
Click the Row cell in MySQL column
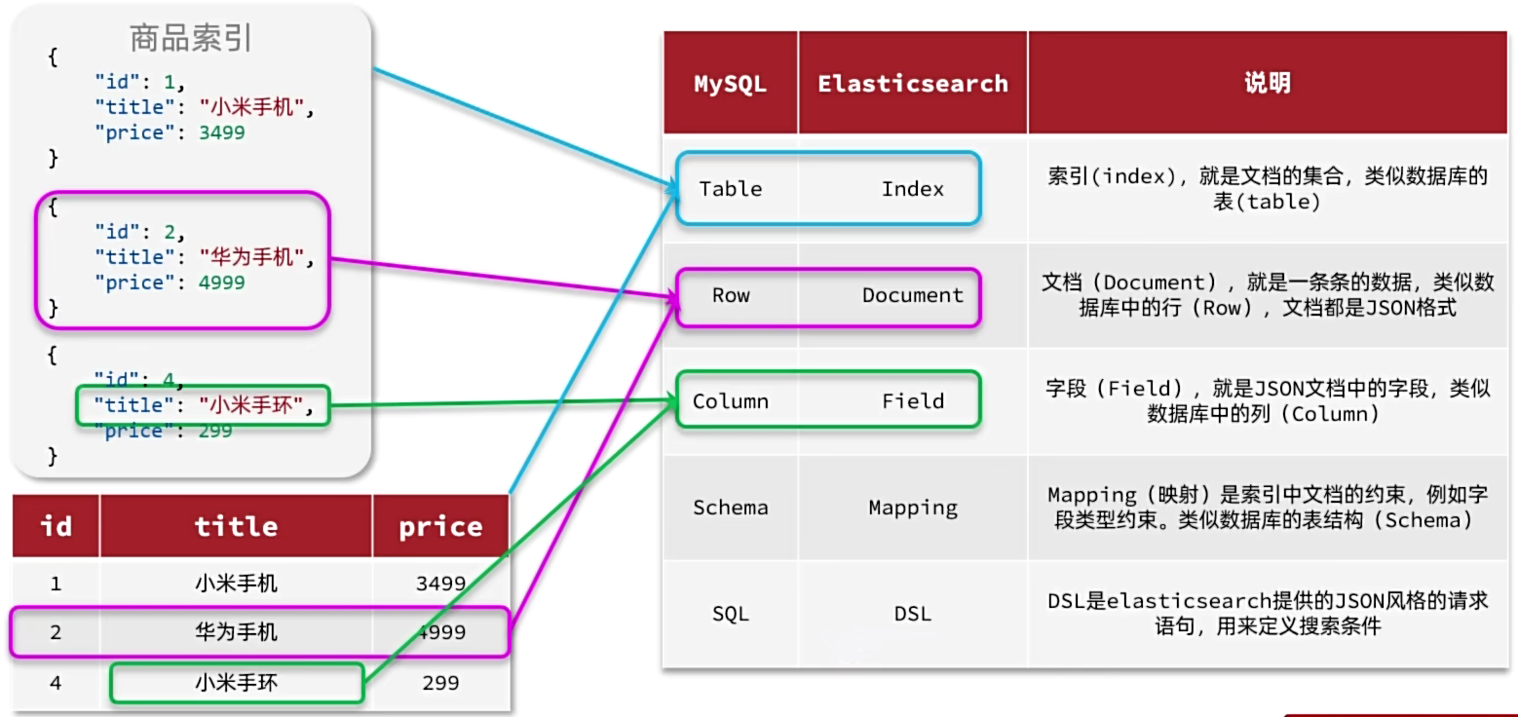[x=730, y=295]
